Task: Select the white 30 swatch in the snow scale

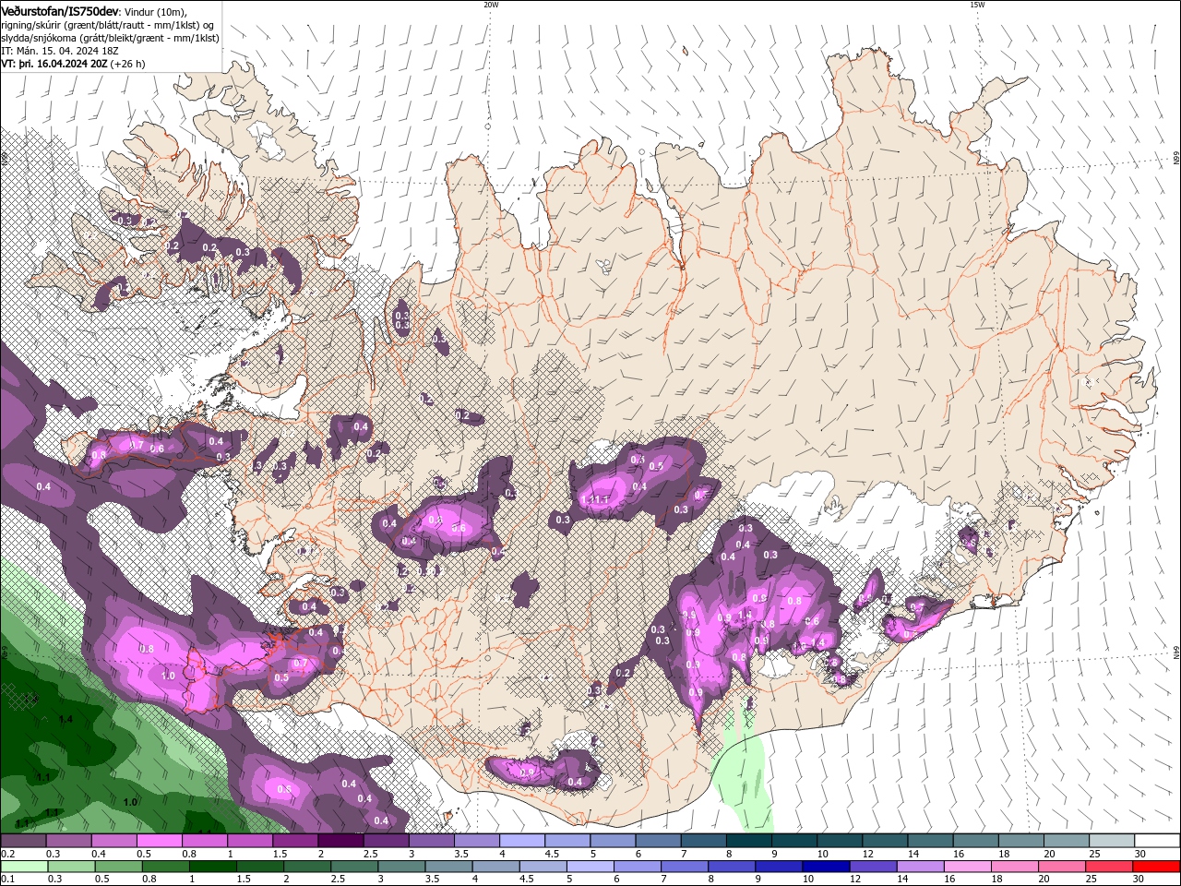Action: (1157, 841)
